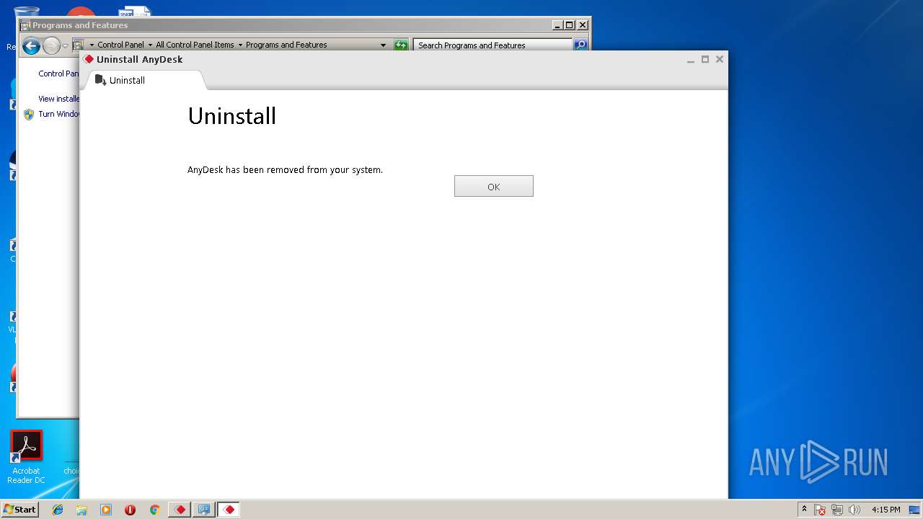Open Acrobat Reader DC desktop shortcut

pos(26,457)
